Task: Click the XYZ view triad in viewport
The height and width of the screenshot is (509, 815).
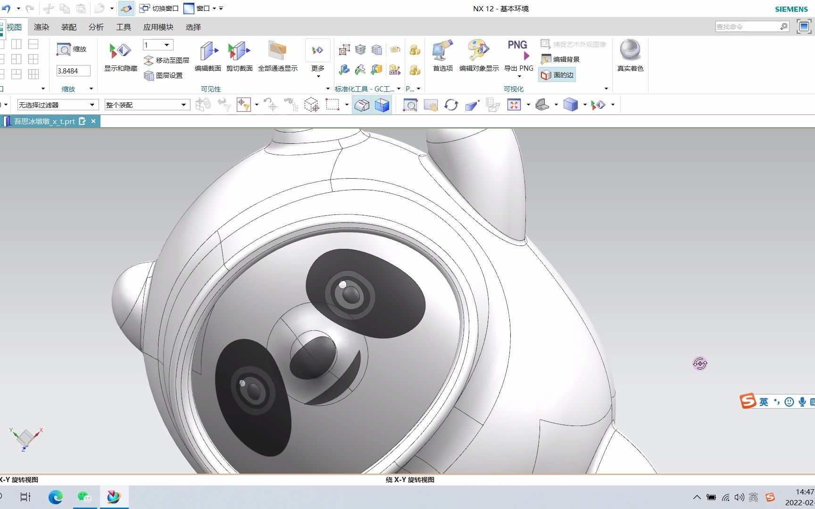Action: [x=25, y=439]
